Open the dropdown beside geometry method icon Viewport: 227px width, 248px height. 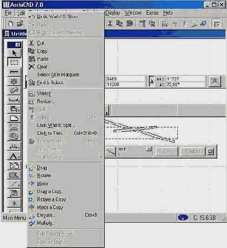click(x=149, y=149)
